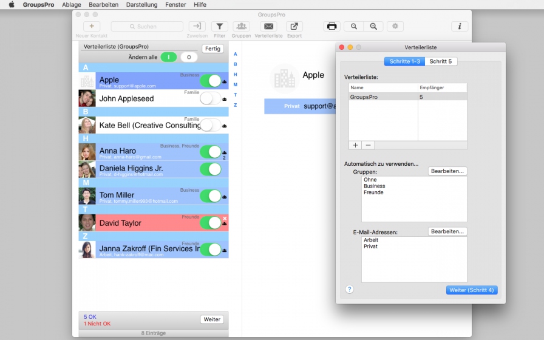Remove selected Verteilerliste with minus

[x=368, y=145]
